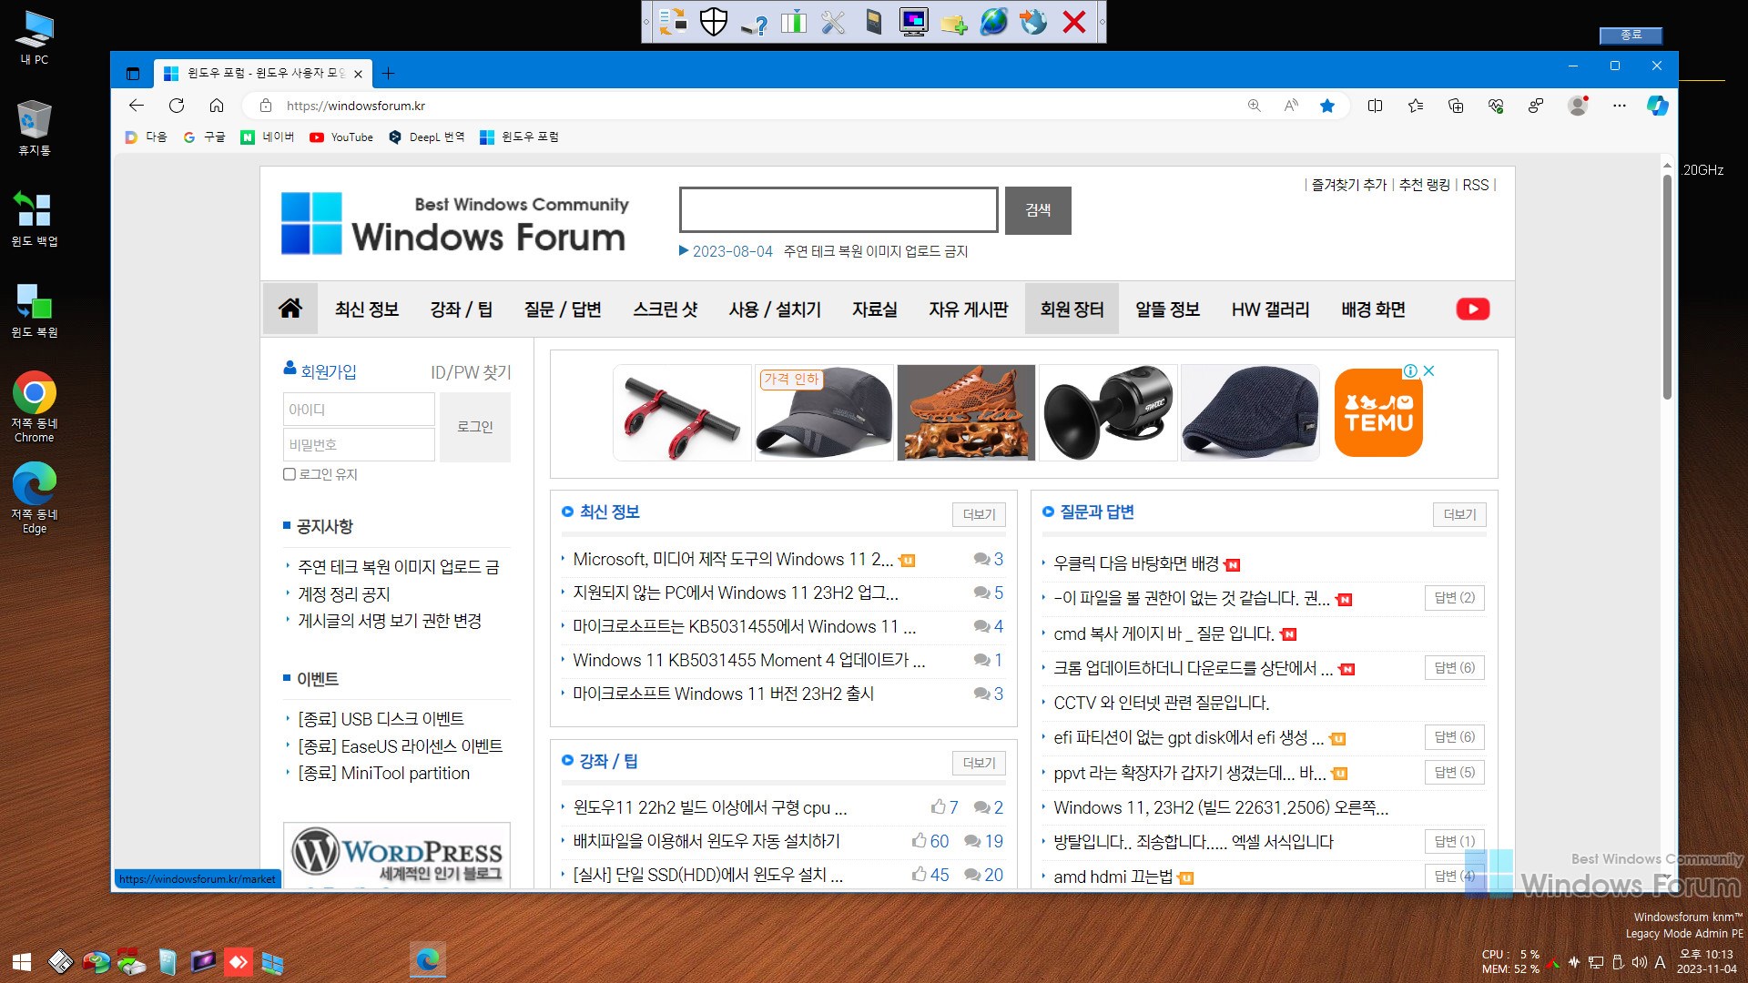Open split screen icon in Edge toolbar
The image size is (1748, 983).
coord(1376,106)
